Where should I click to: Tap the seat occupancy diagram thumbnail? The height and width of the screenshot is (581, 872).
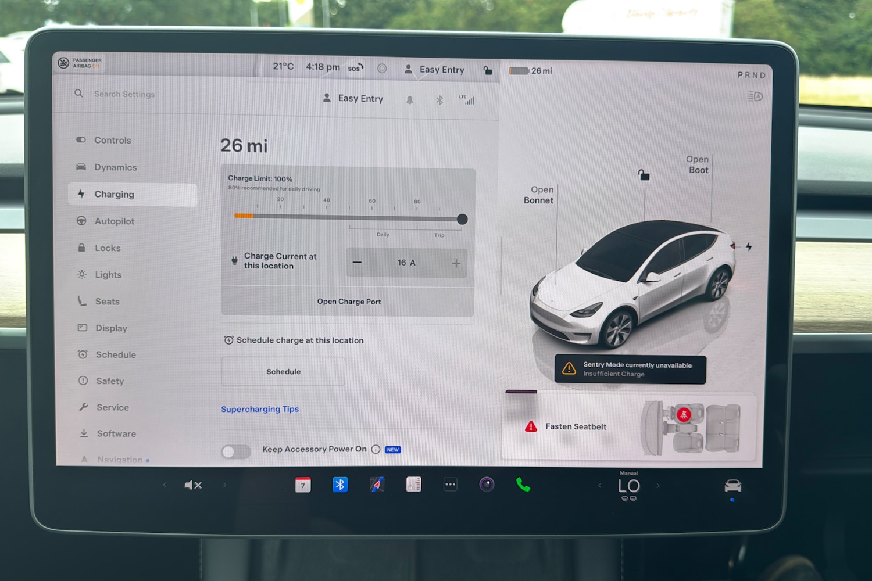click(x=691, y=428)
